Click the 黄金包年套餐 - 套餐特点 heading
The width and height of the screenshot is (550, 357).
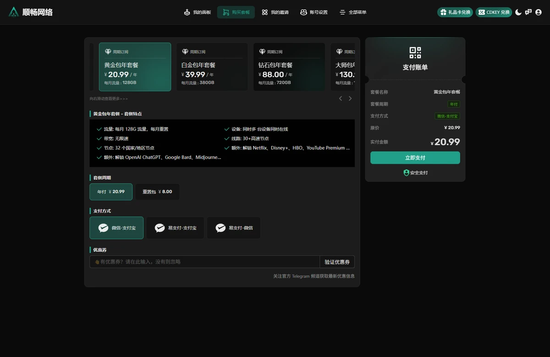tap(117, 114)
